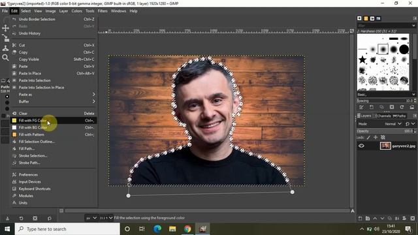Viewport: 418px width, 235px height.
Task: Switch to the Layers tab
Action: (364, 116)
